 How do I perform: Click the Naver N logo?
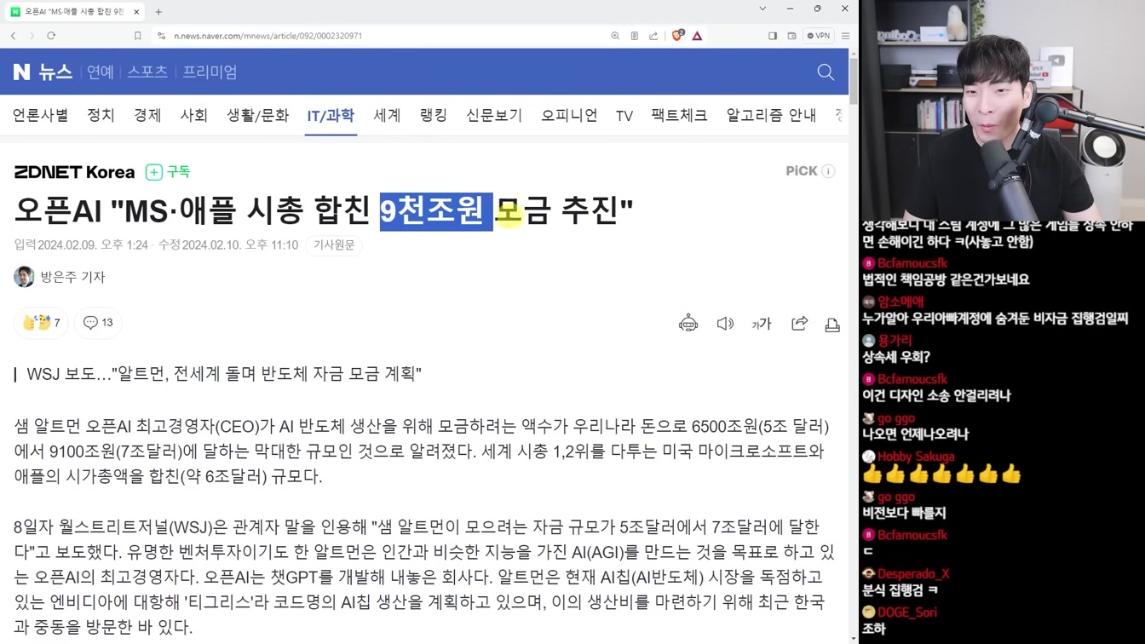(x=21, y=72)
